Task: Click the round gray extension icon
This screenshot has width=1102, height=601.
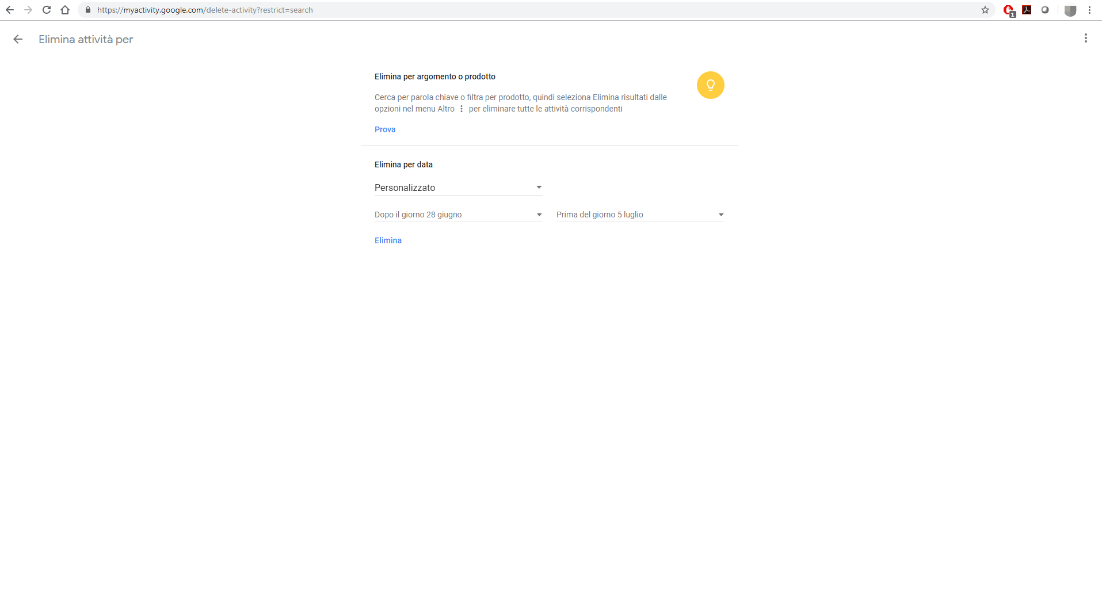Action: pos(1045,10)
